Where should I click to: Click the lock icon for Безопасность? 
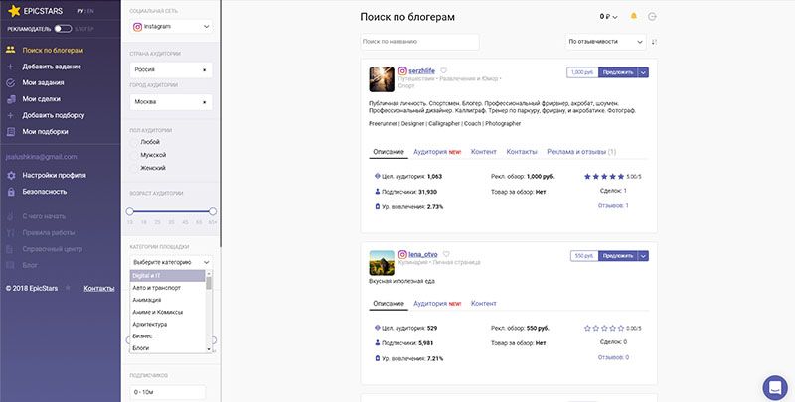coord(11,191)
